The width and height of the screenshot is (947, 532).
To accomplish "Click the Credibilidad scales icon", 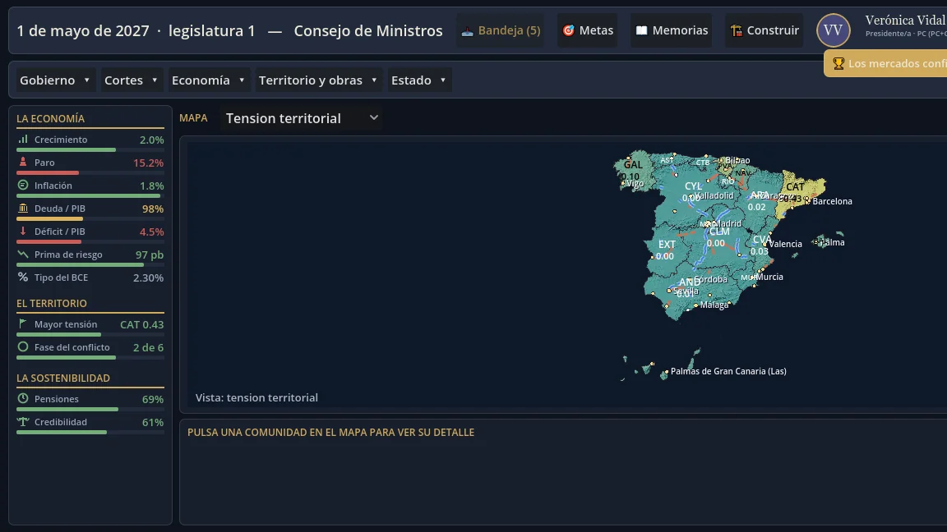I will tap(23, 422).
